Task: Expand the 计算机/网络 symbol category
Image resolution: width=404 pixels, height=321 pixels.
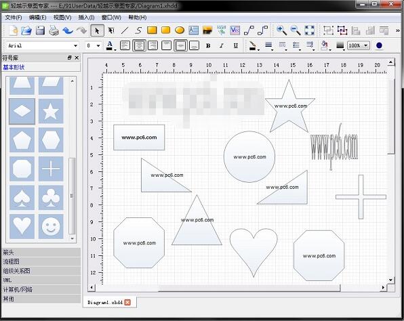Action: pyautogui.click(x=41, y=289)
